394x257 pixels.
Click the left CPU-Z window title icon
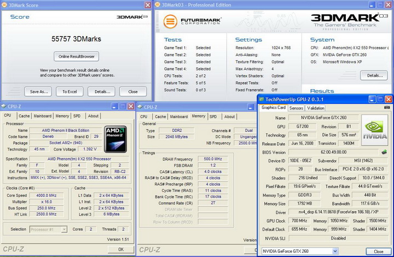(x=3, y=107)
